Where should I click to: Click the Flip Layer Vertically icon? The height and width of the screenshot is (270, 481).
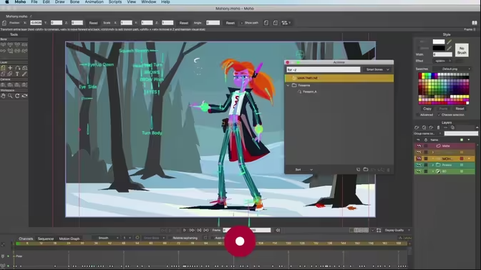tap(275, 23)
